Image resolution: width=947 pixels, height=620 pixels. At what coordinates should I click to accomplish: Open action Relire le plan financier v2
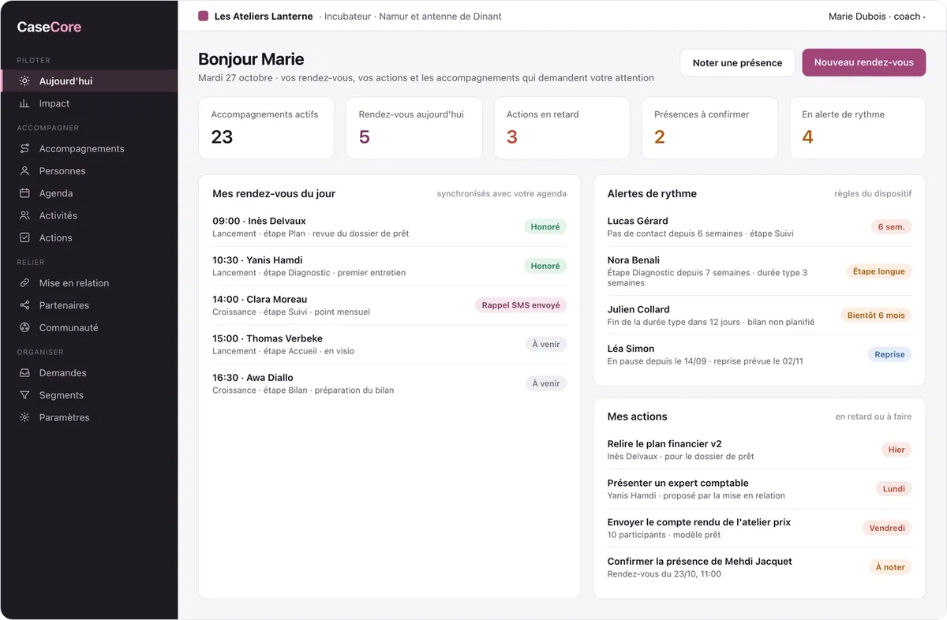(x=759, y=450)
